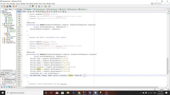The width and height of the screenshot is (170, 95).
Task: Select processRequest in Navigator list
Action: point(10,83)
